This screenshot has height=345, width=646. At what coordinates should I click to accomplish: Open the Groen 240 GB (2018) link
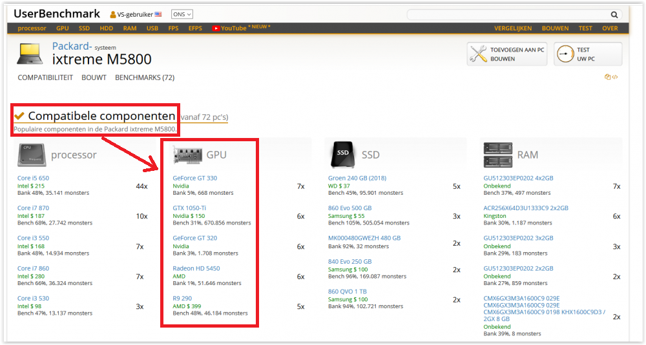pyautogui.click(x=357, y=178)
